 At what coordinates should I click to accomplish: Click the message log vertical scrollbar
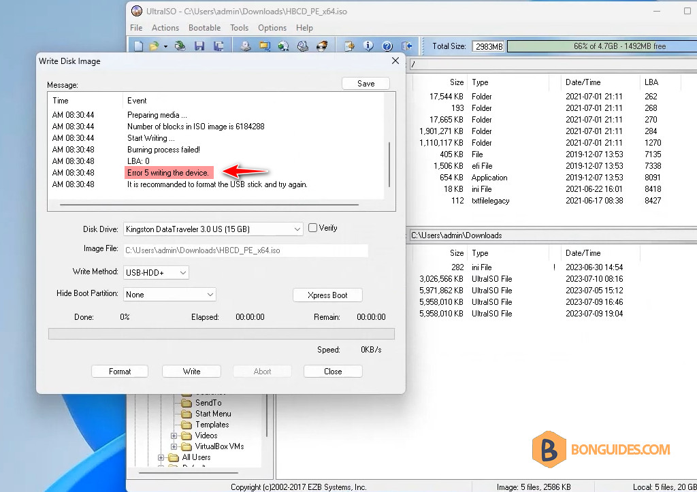(x=389, y=165)
